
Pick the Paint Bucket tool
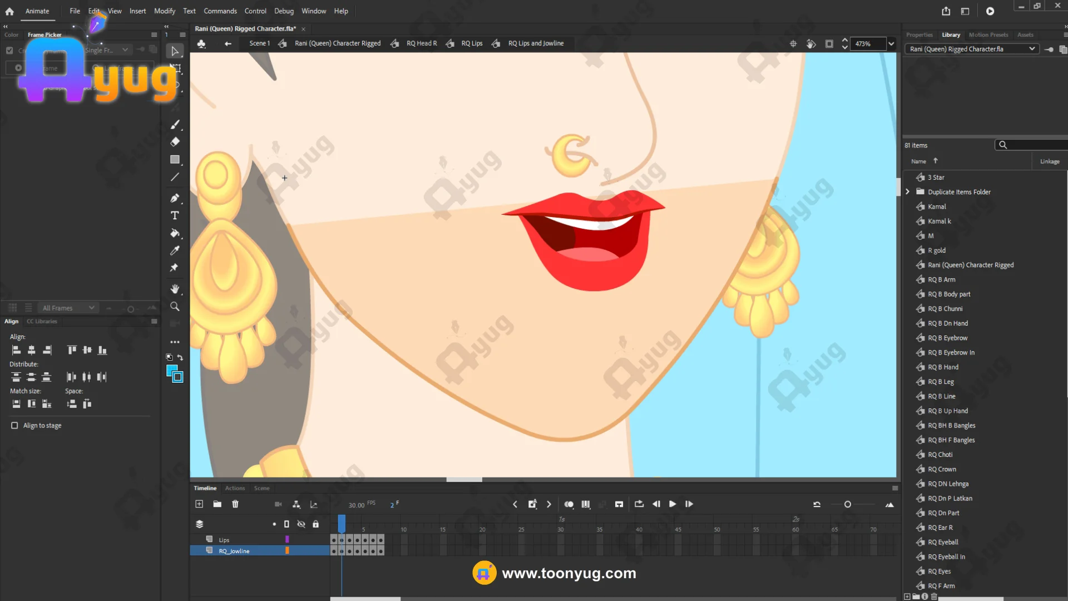[x=175, y=233]
